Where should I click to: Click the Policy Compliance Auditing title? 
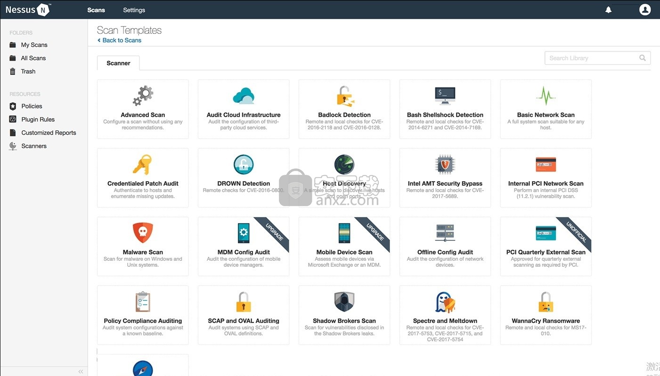tap(143, 321)
